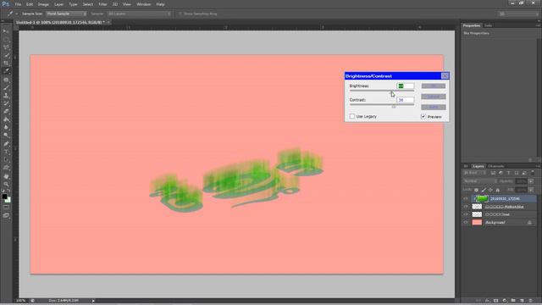Open the Edit menu
The image size is (542, 305).
click(x=30, y=4)
